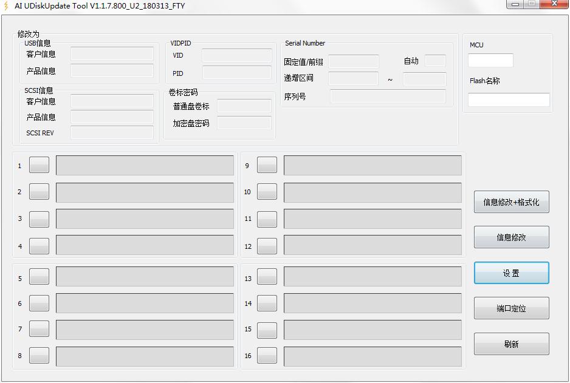Click the MCU text field
This screenshot has height=383, width=570.
490,61
